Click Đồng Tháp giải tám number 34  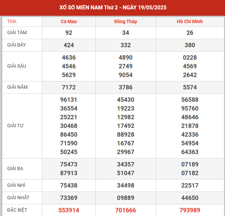tap(126, 33)
